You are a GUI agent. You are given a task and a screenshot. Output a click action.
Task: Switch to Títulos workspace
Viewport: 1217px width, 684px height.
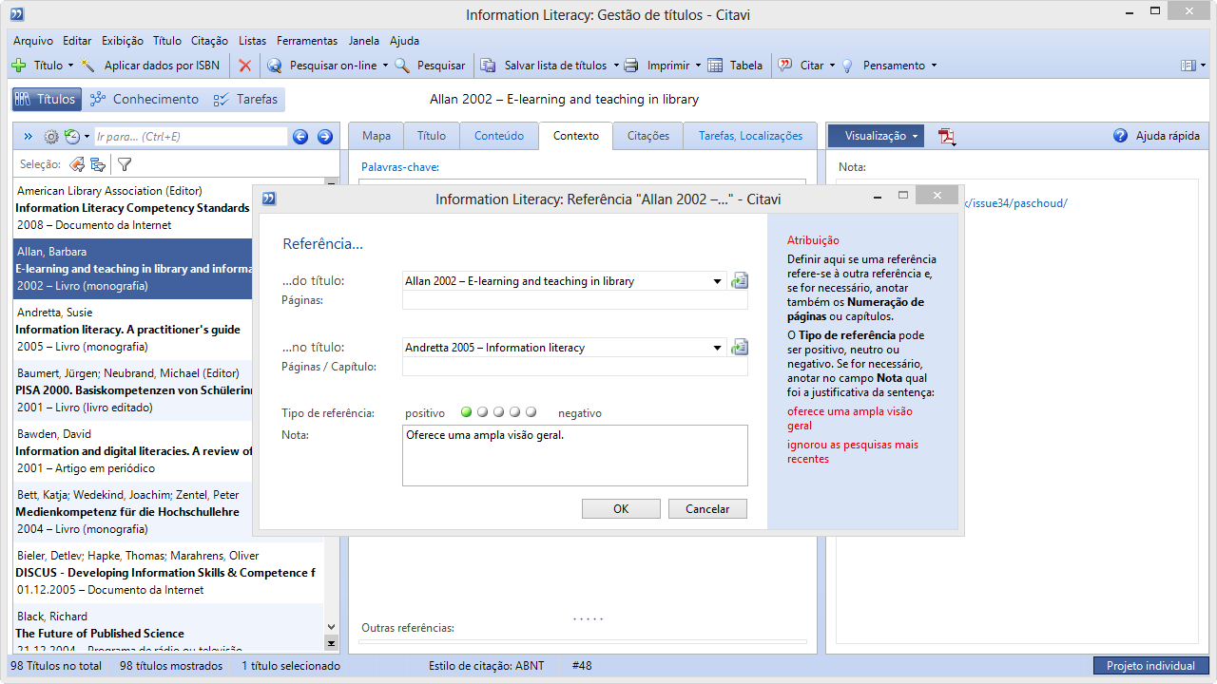(x=46, y=99)
